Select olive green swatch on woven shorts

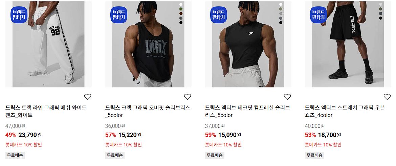pos(380,9)
